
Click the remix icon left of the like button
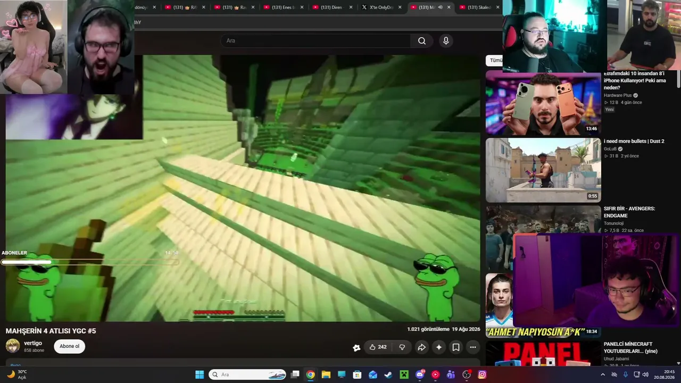[356, 348]
